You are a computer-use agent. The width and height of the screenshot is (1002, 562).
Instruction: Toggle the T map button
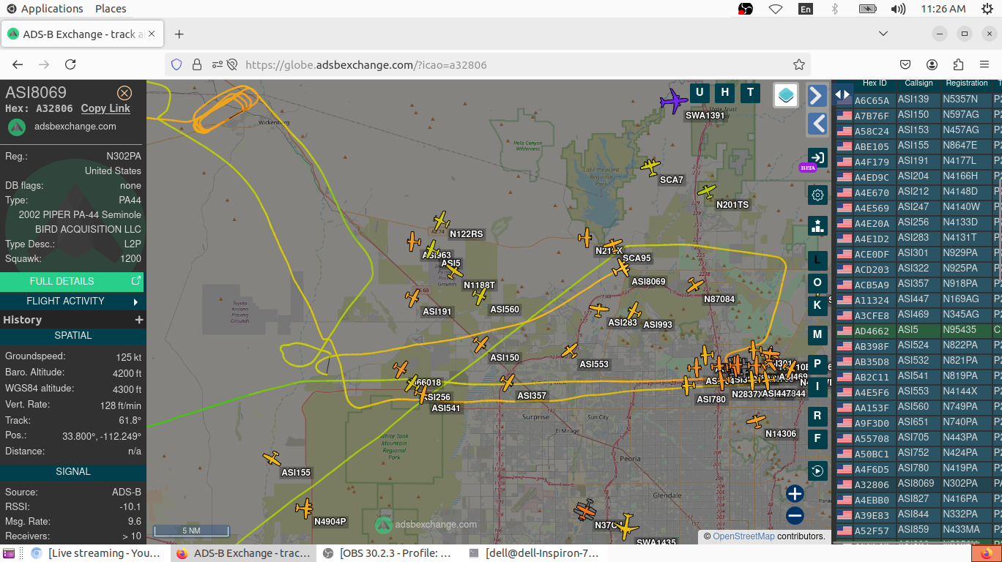(750, 92)
